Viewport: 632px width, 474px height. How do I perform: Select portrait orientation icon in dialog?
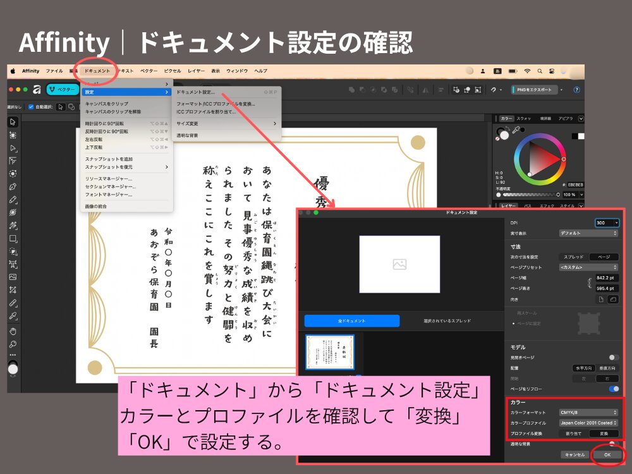coord(601,299)
